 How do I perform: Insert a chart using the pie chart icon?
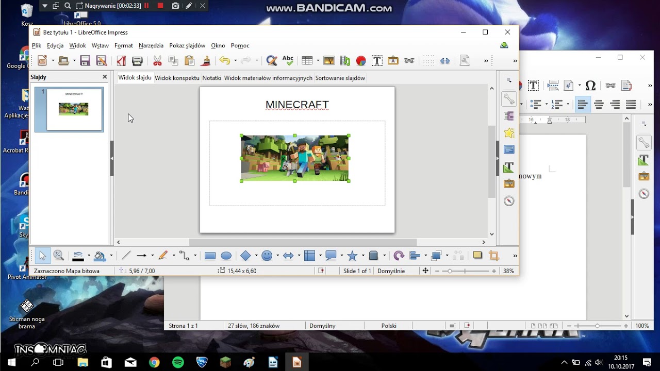pyautogui.click(x=361, y=61)
